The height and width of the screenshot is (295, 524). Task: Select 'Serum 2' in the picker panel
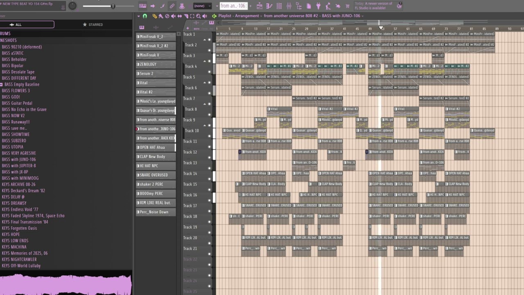click(156, 73)
